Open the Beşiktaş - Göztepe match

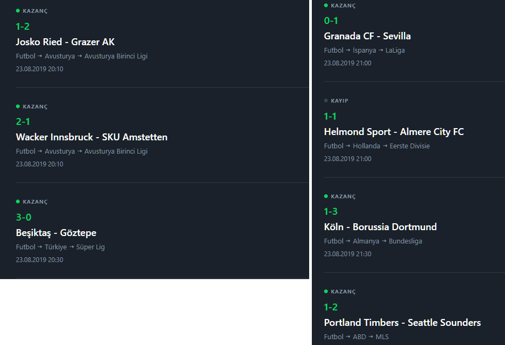[x=56, y=233]
